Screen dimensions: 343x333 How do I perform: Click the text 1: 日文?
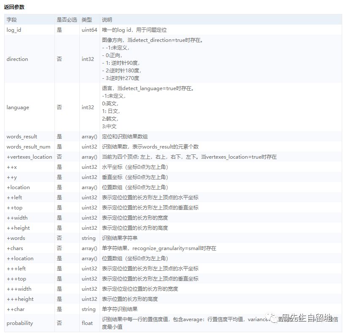(x=111, y=111)
